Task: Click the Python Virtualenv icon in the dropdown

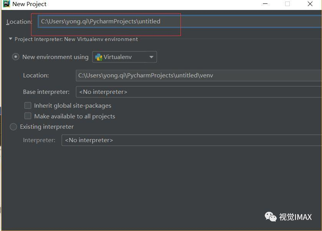Action: coord(99,57)
